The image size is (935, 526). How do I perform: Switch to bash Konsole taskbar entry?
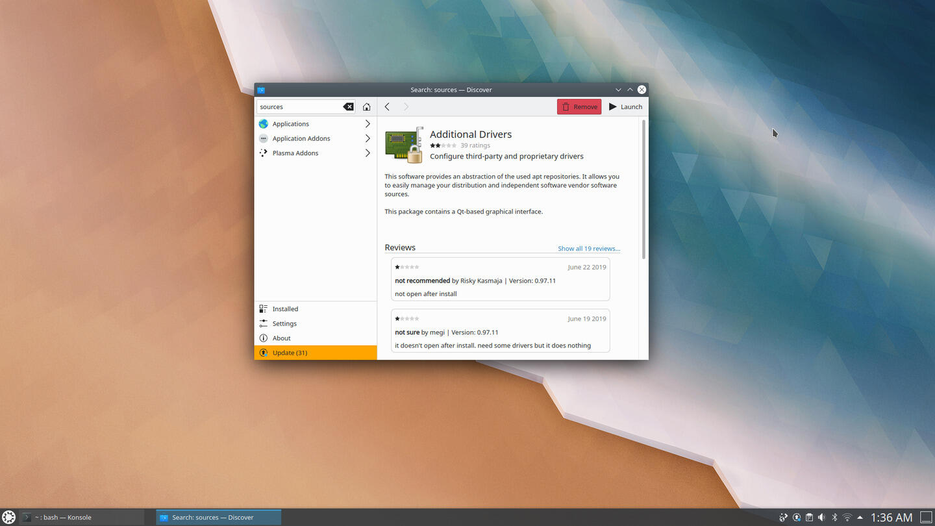pyautogui.click(x=81, y=518)
